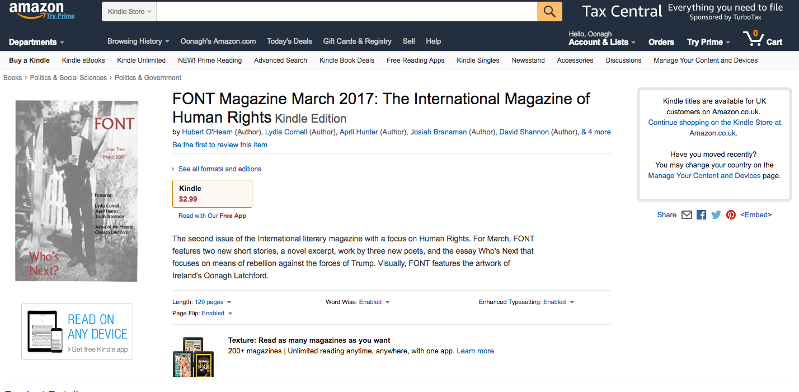Open Today's Deals
This screenshot has height=392, width=799.
pyautogui.click(x=289, y=41)
